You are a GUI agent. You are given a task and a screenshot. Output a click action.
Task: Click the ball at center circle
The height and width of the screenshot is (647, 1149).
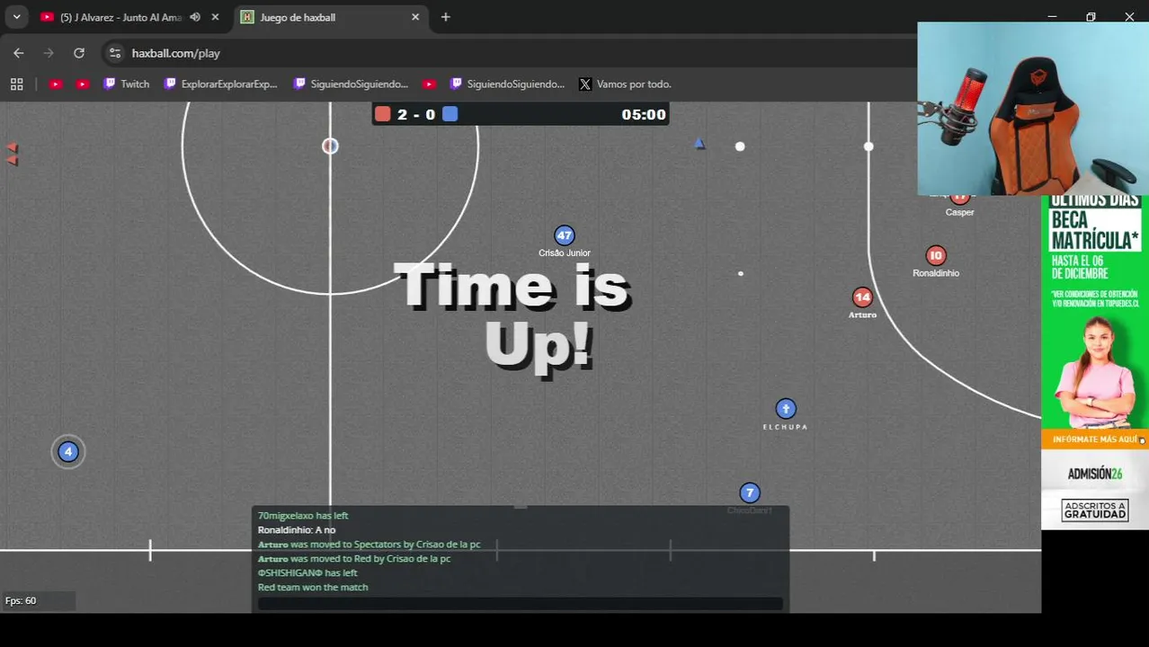click(x=330, y=146)
